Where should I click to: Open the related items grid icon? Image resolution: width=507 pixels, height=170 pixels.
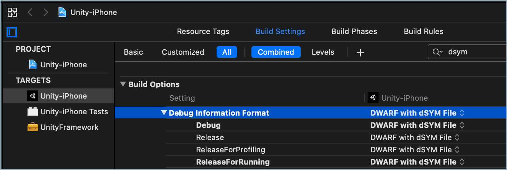[x=12, y=13]
